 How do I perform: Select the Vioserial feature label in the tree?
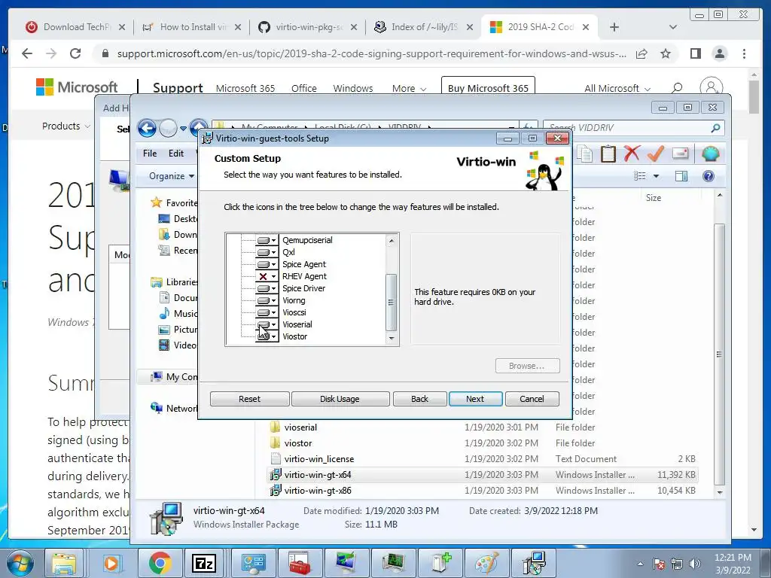pos(297,324)
